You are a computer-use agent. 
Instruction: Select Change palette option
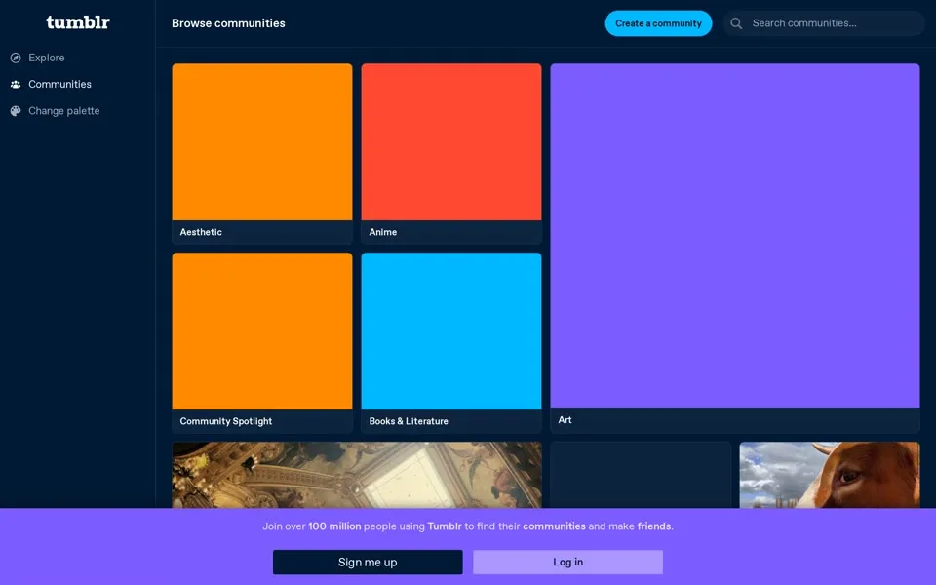pos(64,111)
